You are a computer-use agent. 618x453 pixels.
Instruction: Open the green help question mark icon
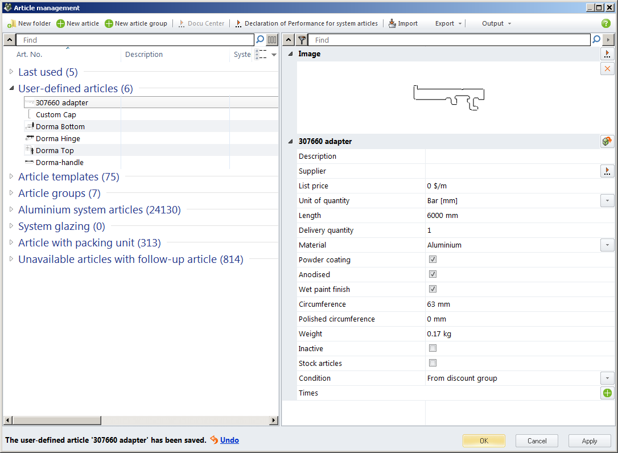[606, 24]
